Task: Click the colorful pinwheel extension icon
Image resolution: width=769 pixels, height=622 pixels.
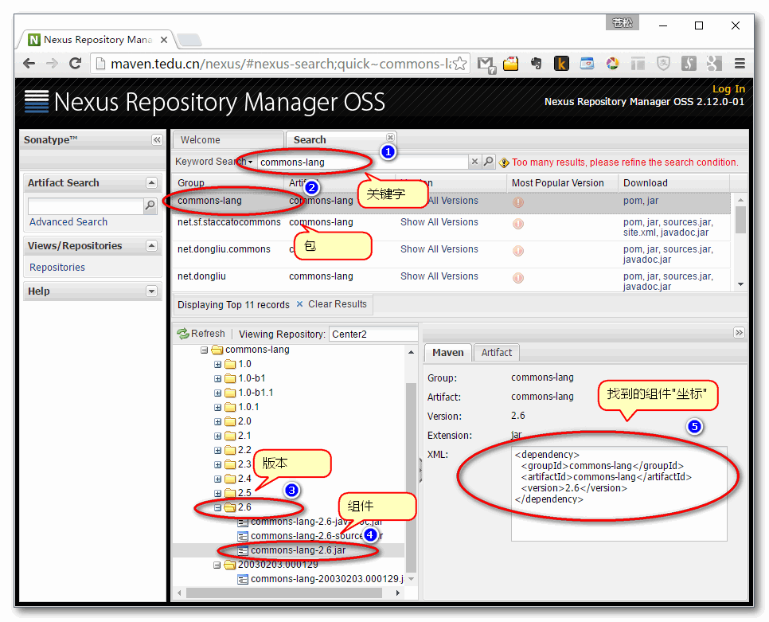Action: [612, 64]
